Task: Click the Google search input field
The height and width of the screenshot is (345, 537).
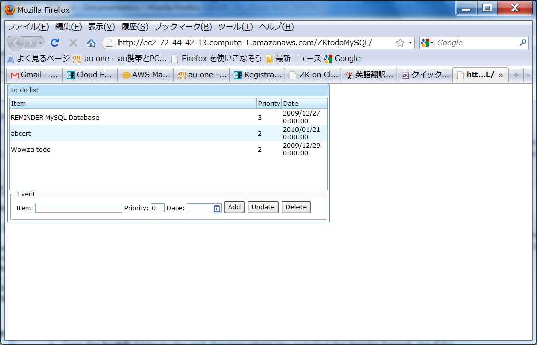Action: 477,43
